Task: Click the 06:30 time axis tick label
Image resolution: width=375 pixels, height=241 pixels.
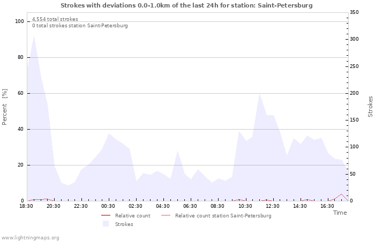Action: (190, 206)
